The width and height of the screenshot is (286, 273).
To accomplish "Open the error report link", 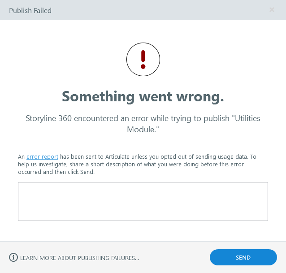I will click(x=42, y=157).
